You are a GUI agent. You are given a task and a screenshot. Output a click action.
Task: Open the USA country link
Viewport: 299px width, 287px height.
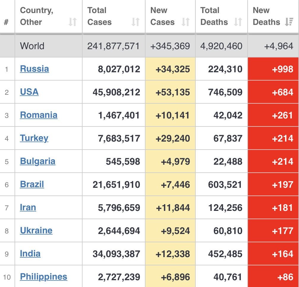29,92
